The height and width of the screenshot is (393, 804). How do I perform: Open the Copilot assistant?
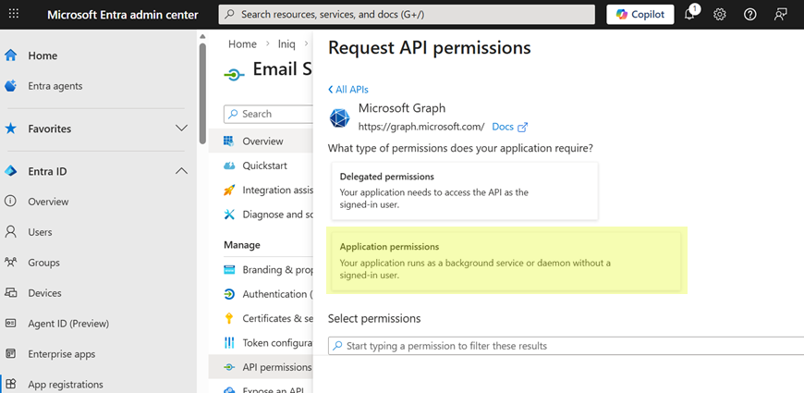pos(640,15)
